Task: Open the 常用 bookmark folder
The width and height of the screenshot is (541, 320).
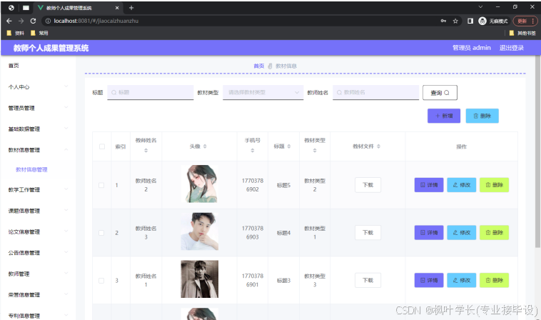Action: pos(39,33)
